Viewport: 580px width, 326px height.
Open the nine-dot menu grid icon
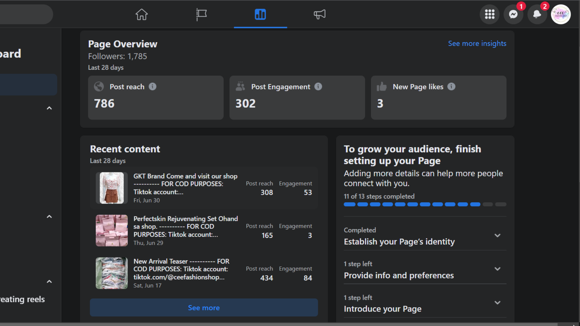pyautogui.click(x=489, y=14)
